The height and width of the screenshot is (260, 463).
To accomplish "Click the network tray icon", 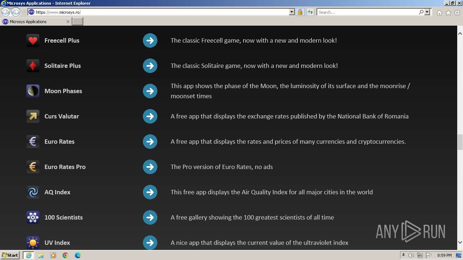I will click(420, 255).
